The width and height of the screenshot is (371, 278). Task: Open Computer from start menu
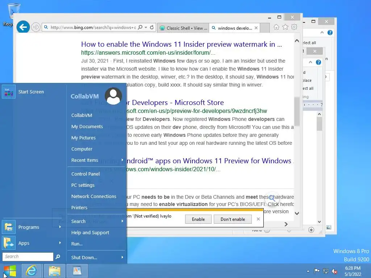(82, 149)
